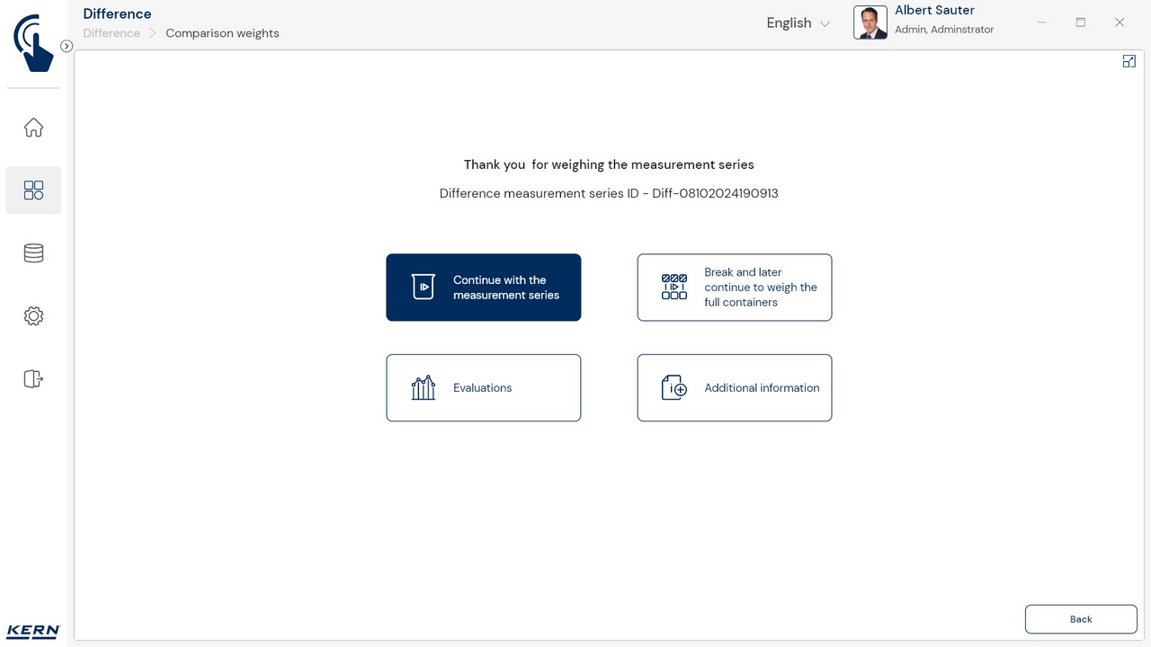Open the database icon in sidebar
The height and width of the screenshot is (647, 1151).
[33, 253]
